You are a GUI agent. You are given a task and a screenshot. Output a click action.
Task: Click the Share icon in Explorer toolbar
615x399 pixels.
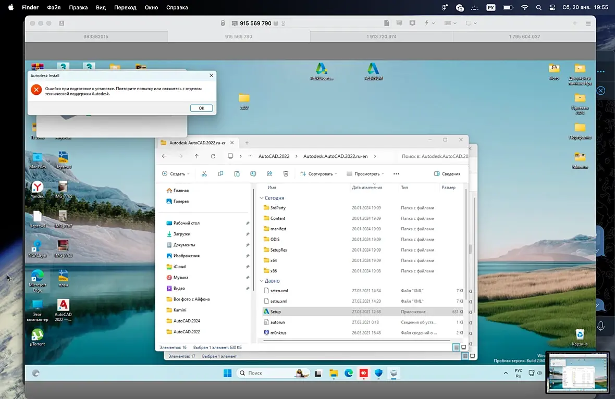(x=269, y=173)
